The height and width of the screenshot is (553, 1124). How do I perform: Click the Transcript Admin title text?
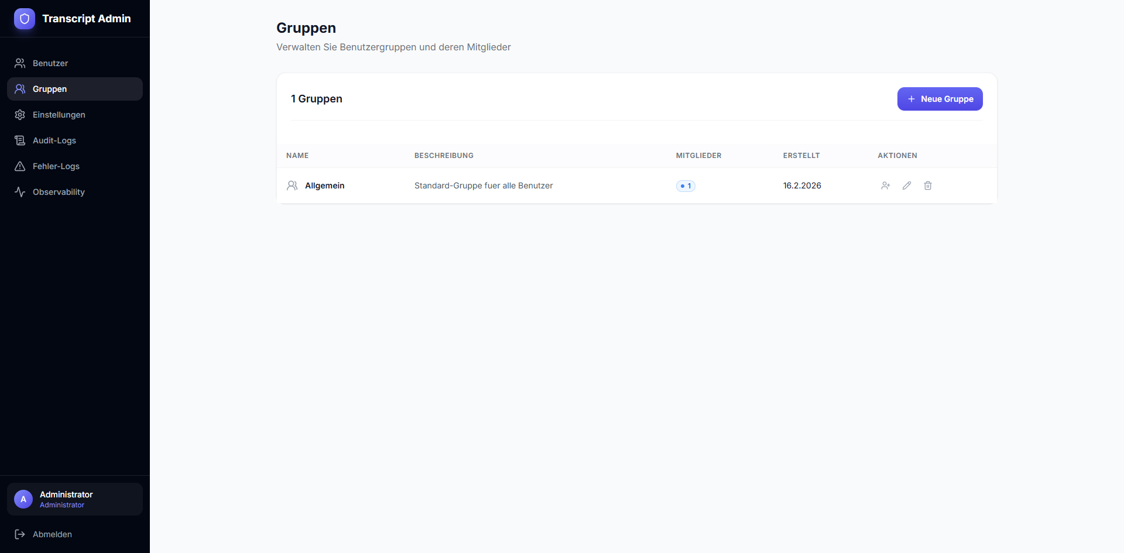coord(86,19)
